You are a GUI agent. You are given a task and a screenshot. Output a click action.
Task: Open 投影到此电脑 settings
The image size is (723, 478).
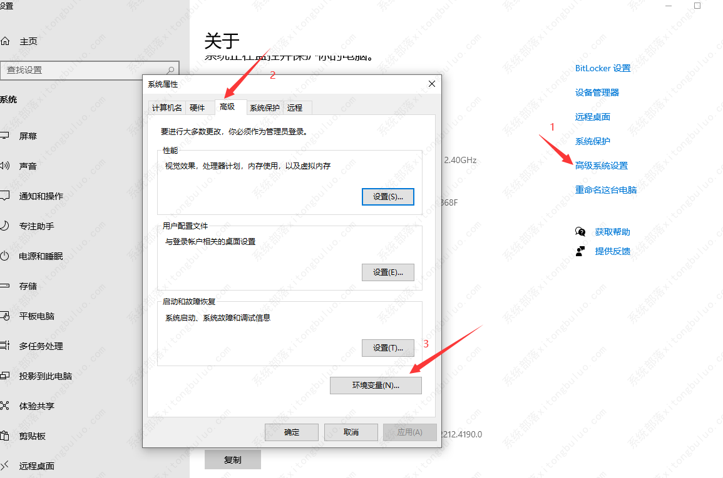click(x=46, y=376)
